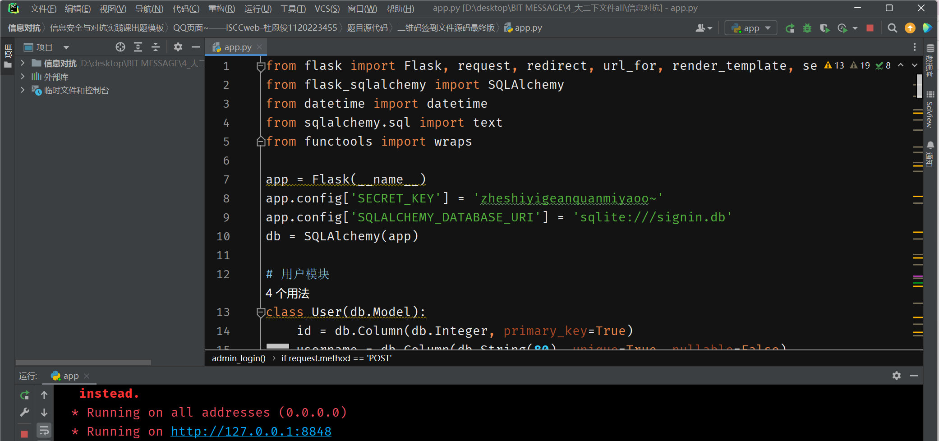
Task: Open the wrench settings in the Run panel
Action: [25, 412]
